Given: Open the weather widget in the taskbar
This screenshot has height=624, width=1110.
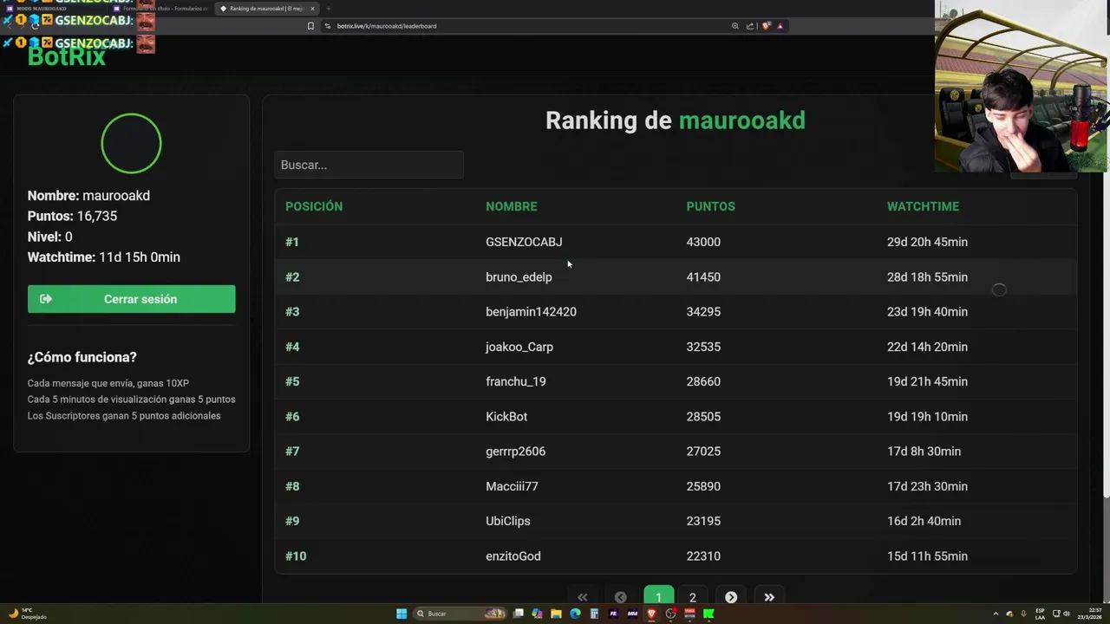Looking at the screenshot, I should 28,614.
